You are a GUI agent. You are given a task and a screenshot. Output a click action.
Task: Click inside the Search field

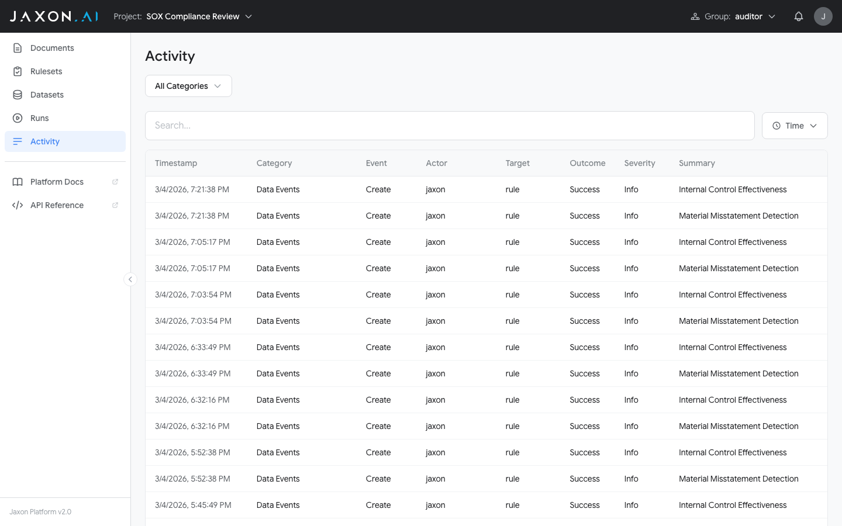[449, 125]
